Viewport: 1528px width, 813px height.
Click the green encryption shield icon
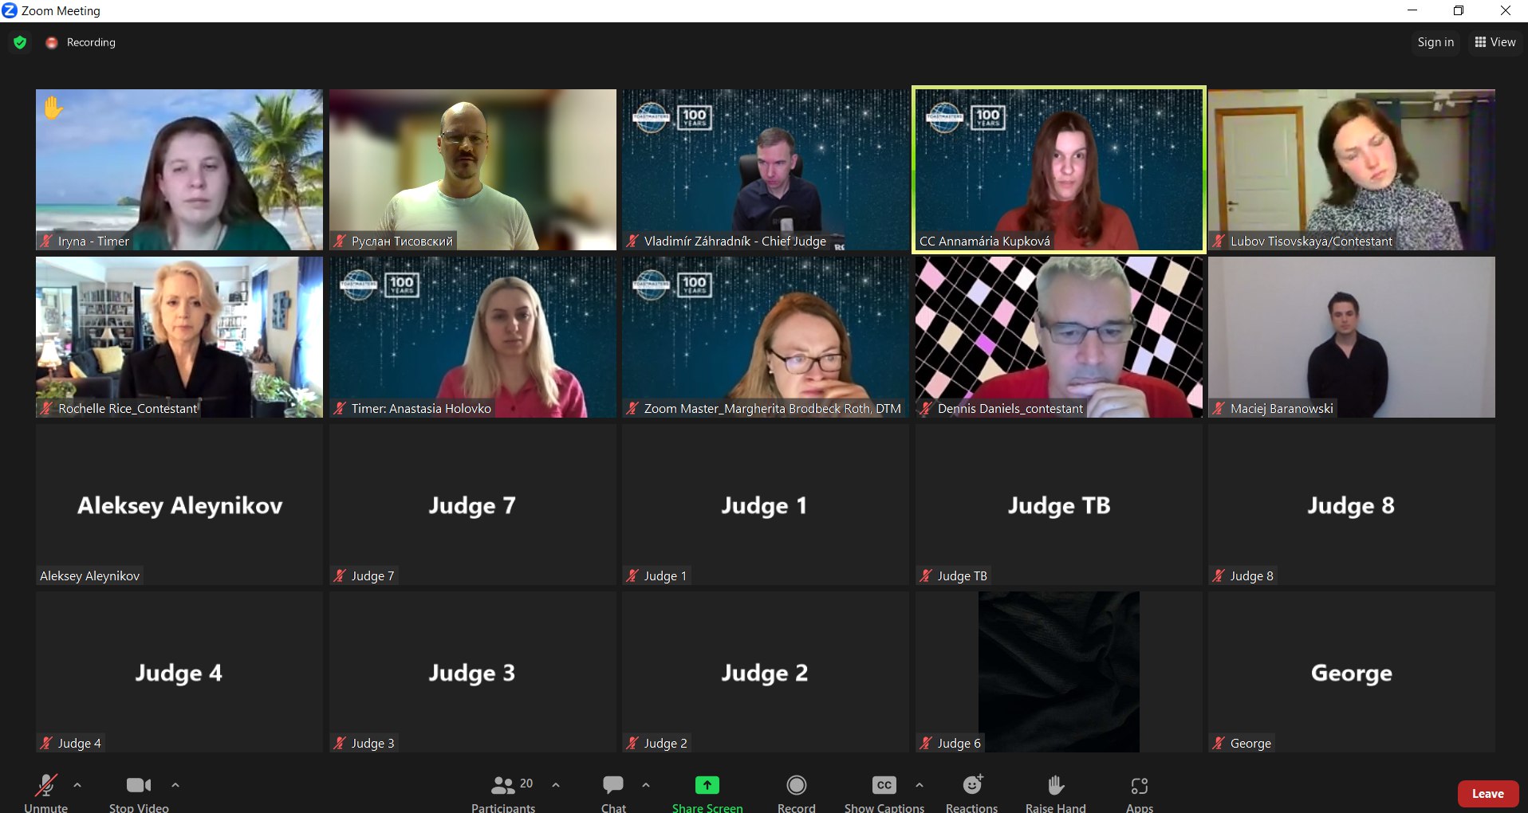(x=20, y=42)
